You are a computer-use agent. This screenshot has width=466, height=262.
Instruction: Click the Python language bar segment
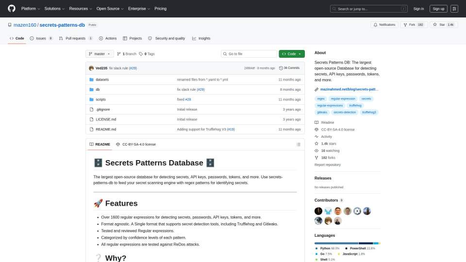(336, 243)
